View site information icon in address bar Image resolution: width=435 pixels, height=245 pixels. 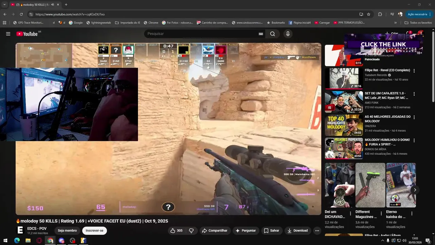click(31, 14)
